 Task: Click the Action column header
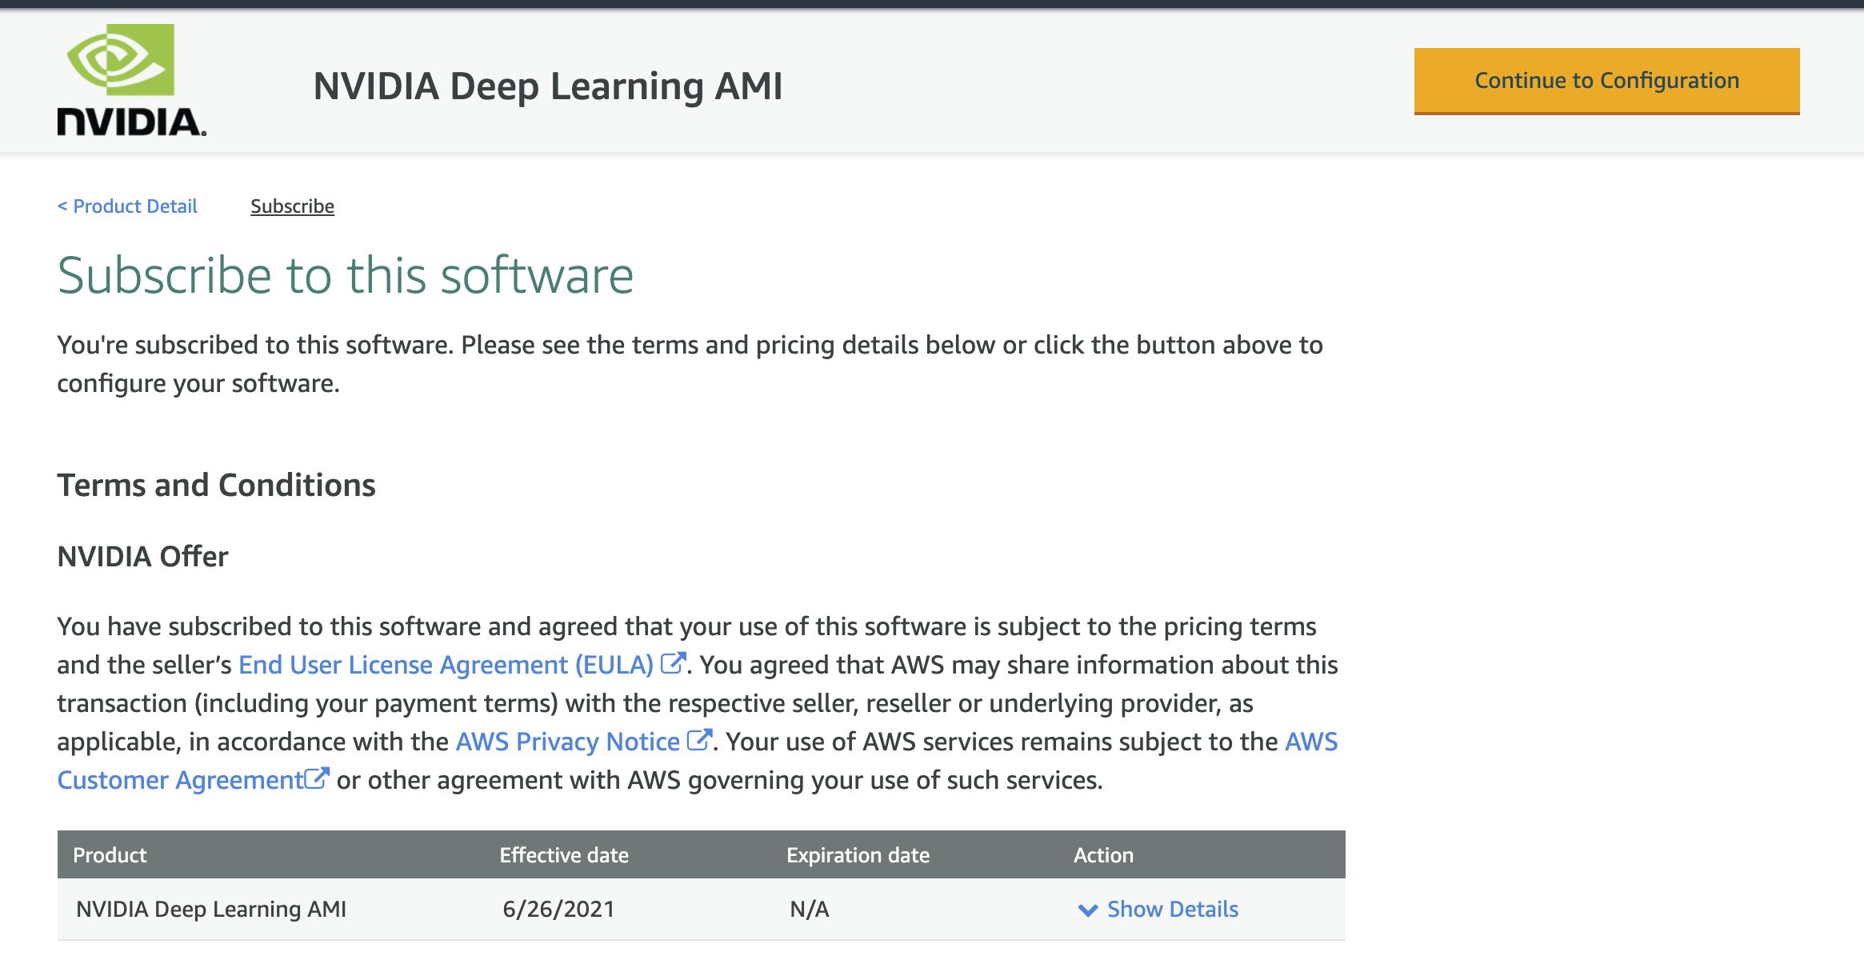coord(1103,855)
